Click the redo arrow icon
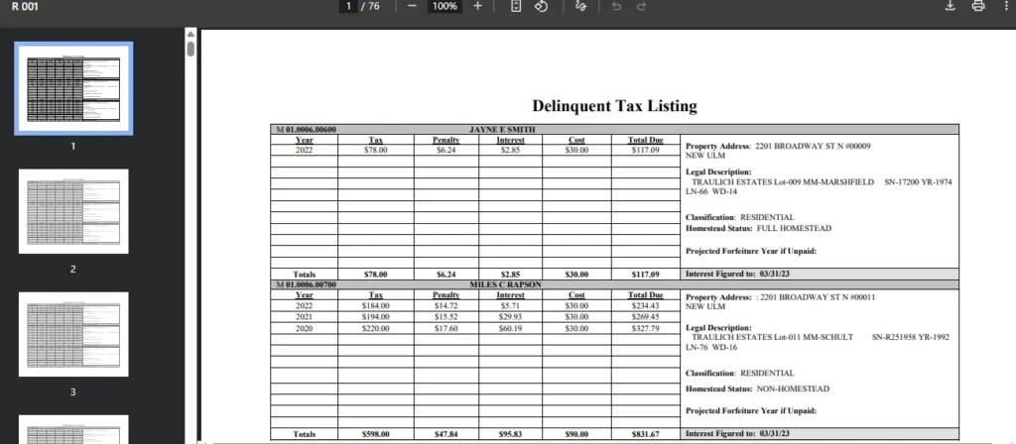The height and width of the screenshot is (444, 1016). click(x=642, y=6)
